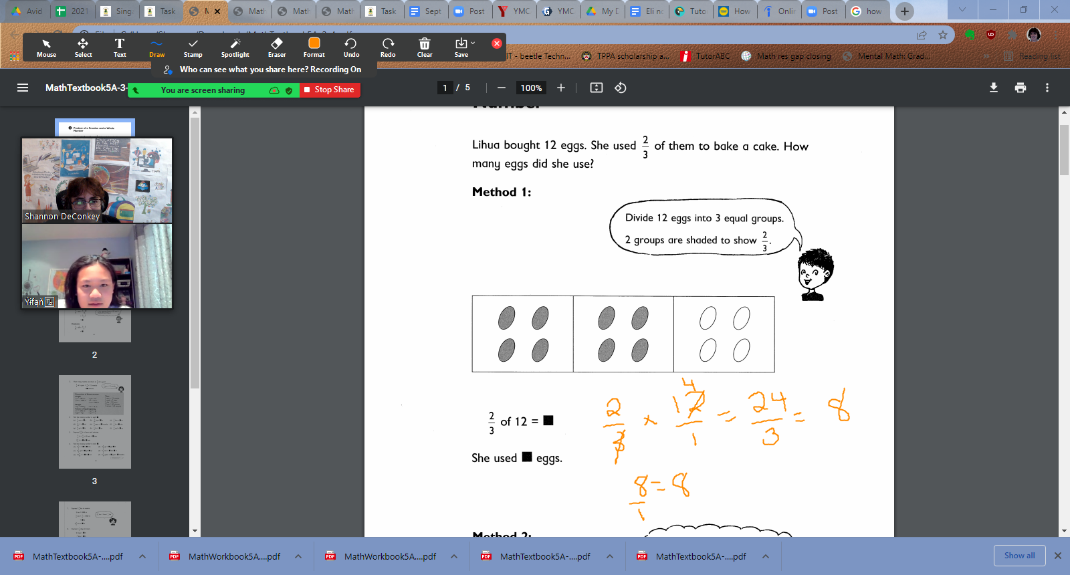Open page 3 thumbnail
This screenshot has height=575, width=1070.
[95, 422]
